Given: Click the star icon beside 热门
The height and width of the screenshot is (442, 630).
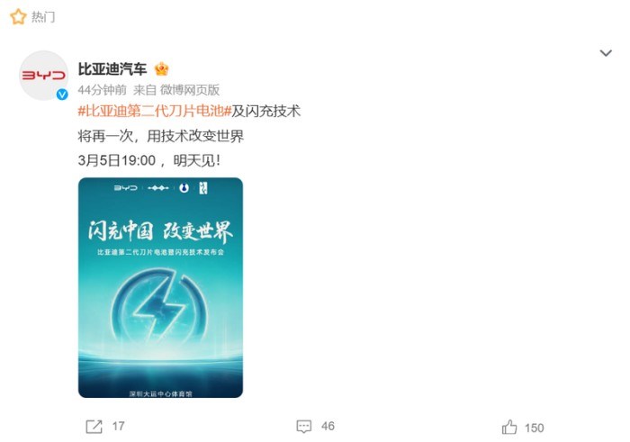Looking at the screenshot, I should coord(18,17).
